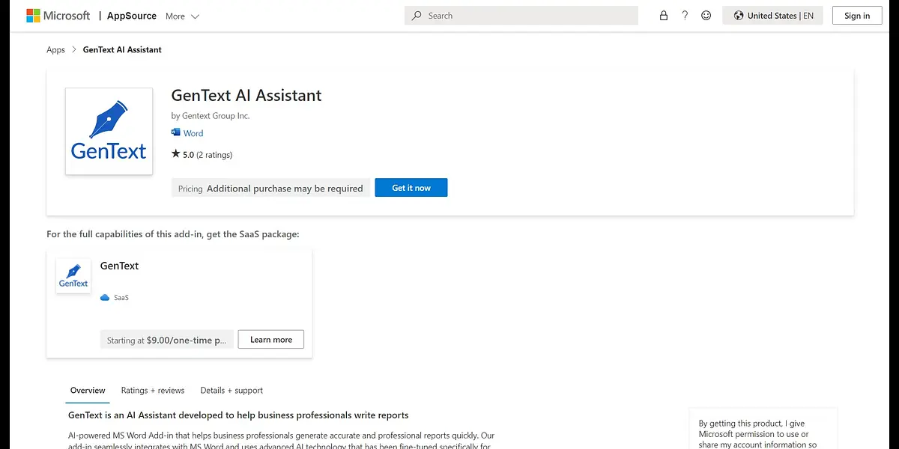Click the lock icon in header
The image size is (899, 449).
(663, 16)
